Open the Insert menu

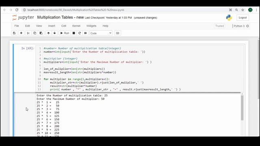[x=52, y=26]
